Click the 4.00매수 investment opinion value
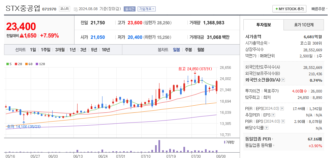Viewport: 329px width, 158px height. (299, 91)
